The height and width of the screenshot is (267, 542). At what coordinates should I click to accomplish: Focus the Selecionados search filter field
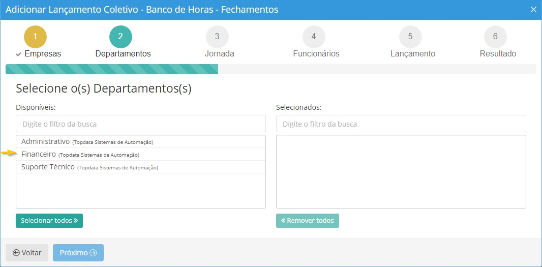tap(401, 124)
